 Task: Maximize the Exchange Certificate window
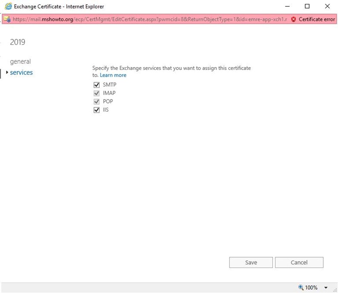click(x=307, y=6)
